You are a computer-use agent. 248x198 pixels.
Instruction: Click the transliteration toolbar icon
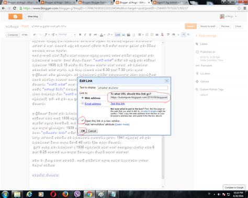[x=174, y=35]
